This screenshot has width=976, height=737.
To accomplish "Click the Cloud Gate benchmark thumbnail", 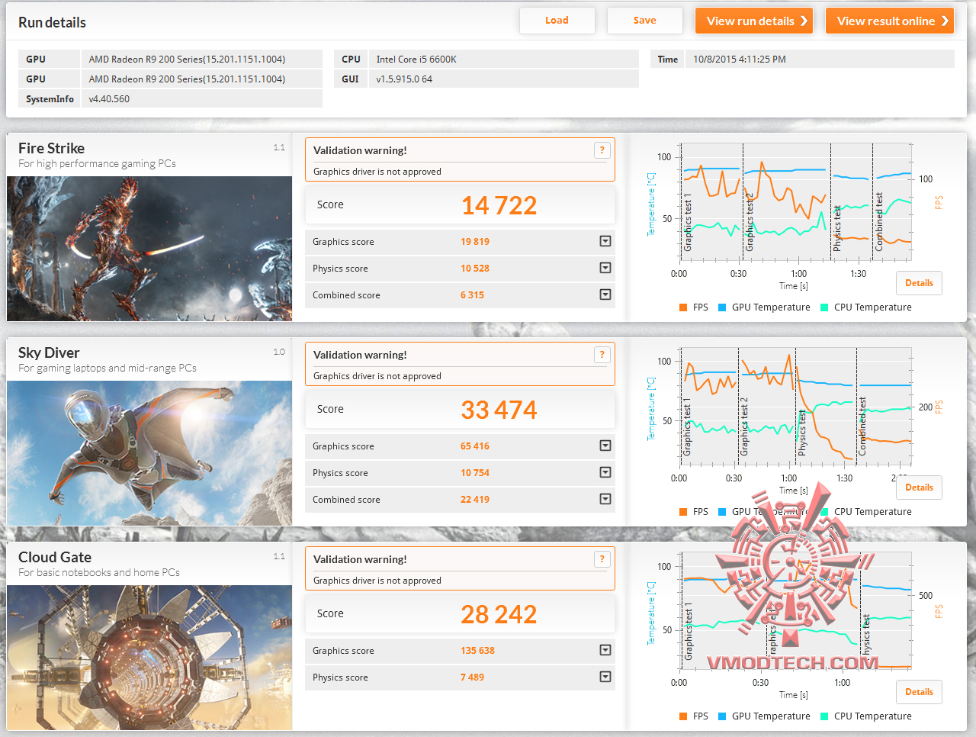I will [149, 658].
